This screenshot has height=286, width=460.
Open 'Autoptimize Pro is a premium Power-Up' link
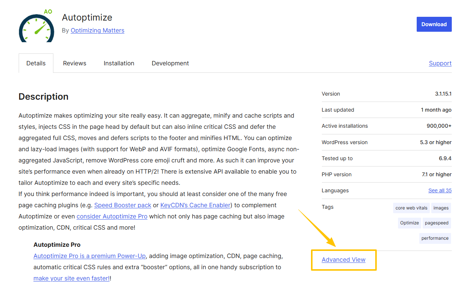point(90,256)
